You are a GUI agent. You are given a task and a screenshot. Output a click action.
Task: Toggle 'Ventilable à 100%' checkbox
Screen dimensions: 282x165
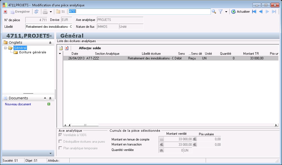pos(60,135)
